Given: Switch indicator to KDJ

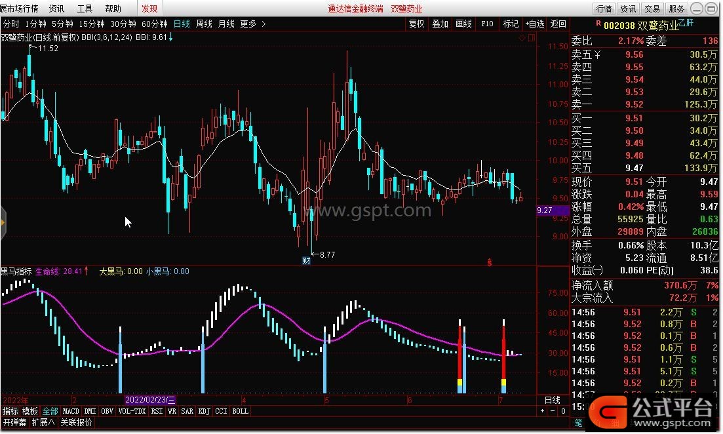Looking at the screenshot, I should (x=205, y=411).
